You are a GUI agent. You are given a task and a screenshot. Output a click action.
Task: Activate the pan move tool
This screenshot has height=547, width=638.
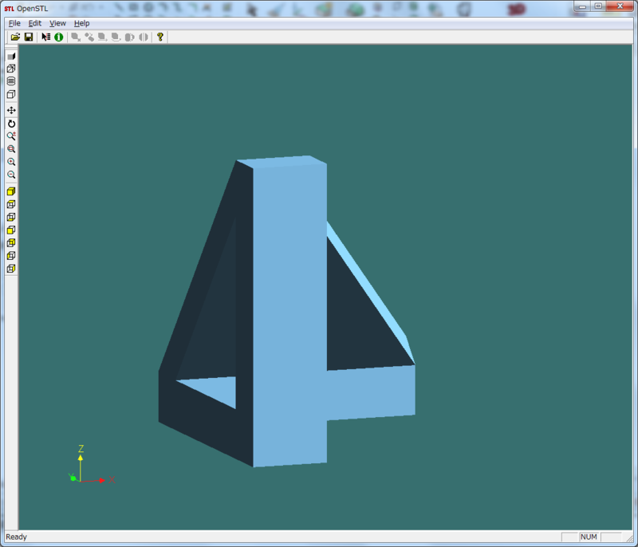[11, 110]
